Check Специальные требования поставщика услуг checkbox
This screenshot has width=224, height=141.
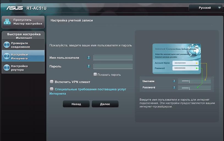[x=51, y=89]
